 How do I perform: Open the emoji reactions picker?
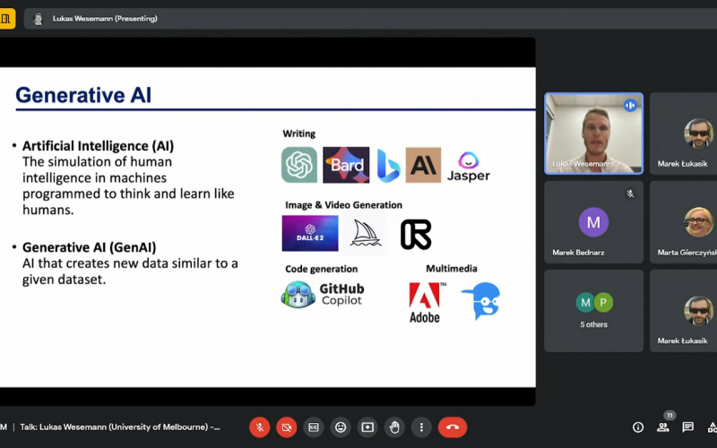tap(341, 427)
